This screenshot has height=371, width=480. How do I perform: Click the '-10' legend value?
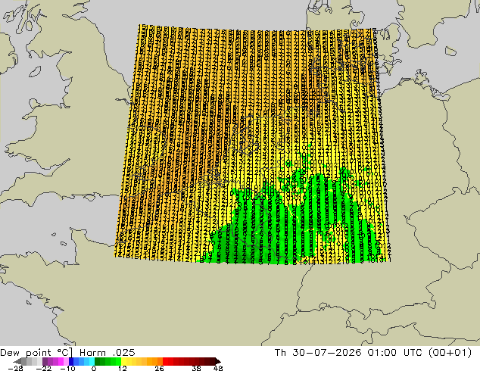[67, 368]
